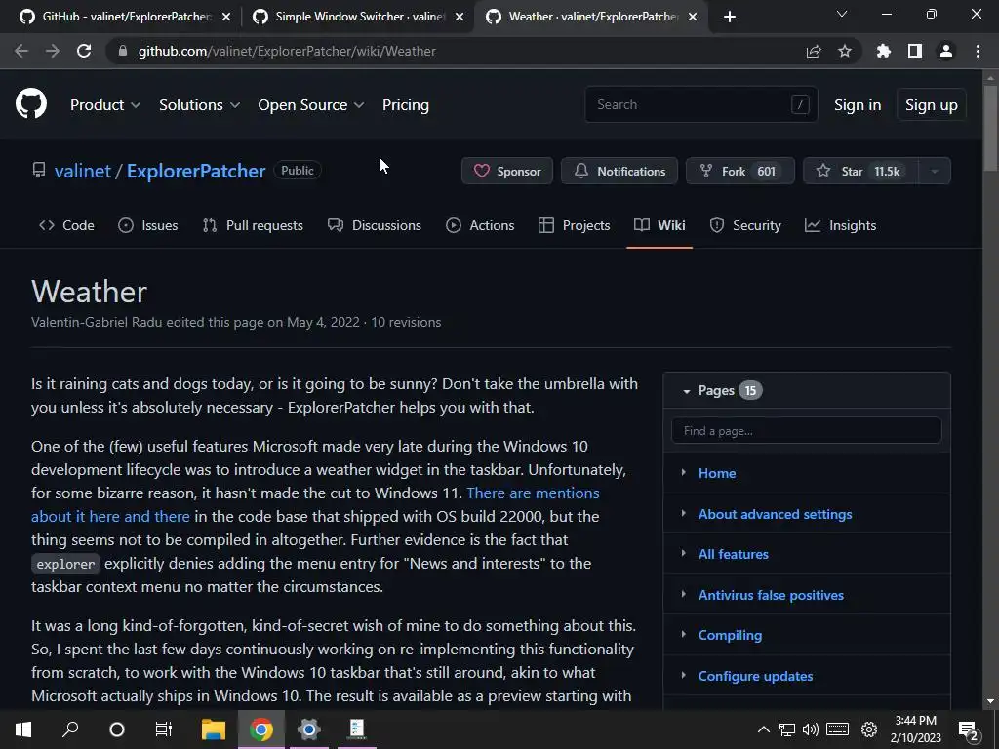
Task: Open the Insights tab
Action: coord(840,225)
